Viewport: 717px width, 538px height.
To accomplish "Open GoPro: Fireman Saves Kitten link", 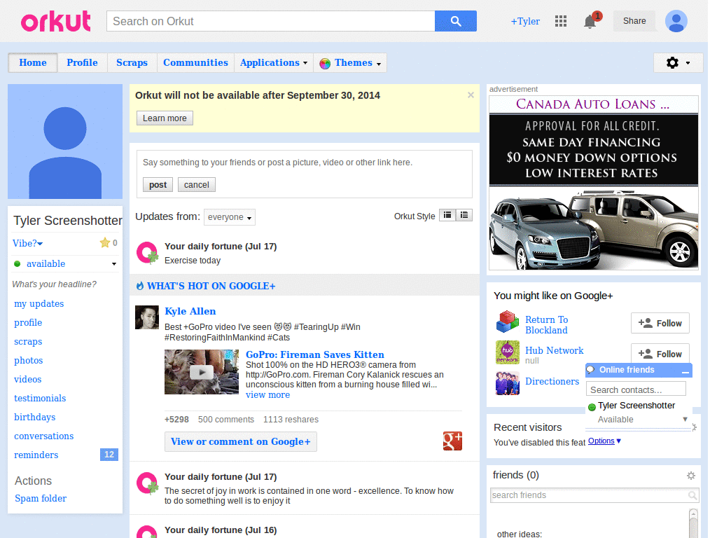I will coord(314,354).
